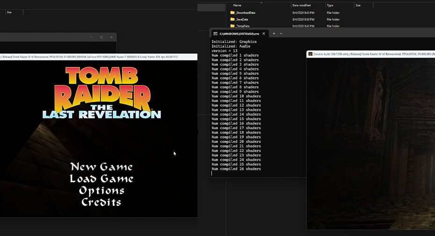Open Credits in the game menu
435x236 pixels.
tap(101, 202)
